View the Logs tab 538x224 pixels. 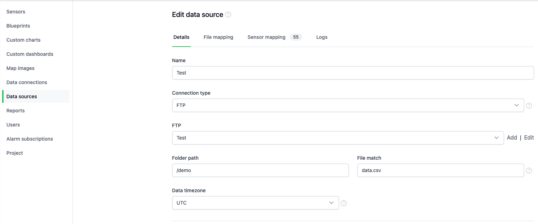click(x=322, y=37)
